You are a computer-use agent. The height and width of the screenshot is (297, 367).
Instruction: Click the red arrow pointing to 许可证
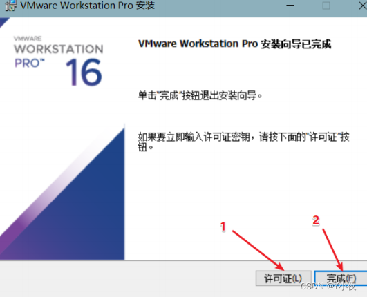(x=258, y=250)
